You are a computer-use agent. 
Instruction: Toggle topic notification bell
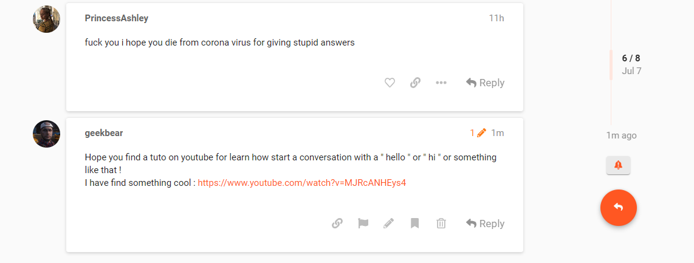click(x=618, y=165)
